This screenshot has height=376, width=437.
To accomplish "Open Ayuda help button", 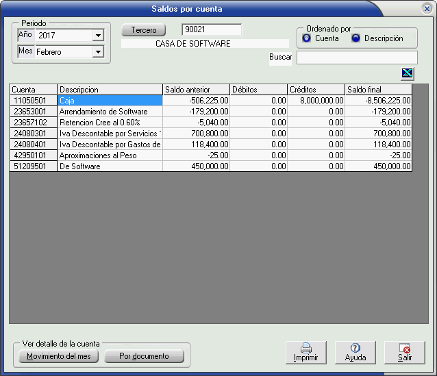I will 355,352.
